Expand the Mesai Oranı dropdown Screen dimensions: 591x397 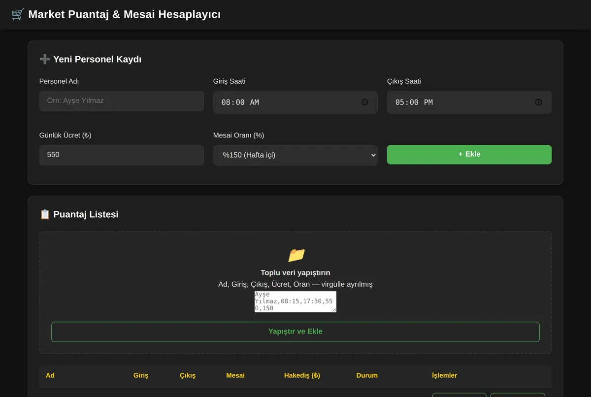pyautogui.click(x=295, y=155)
